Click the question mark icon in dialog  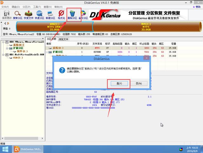[62, 70]
